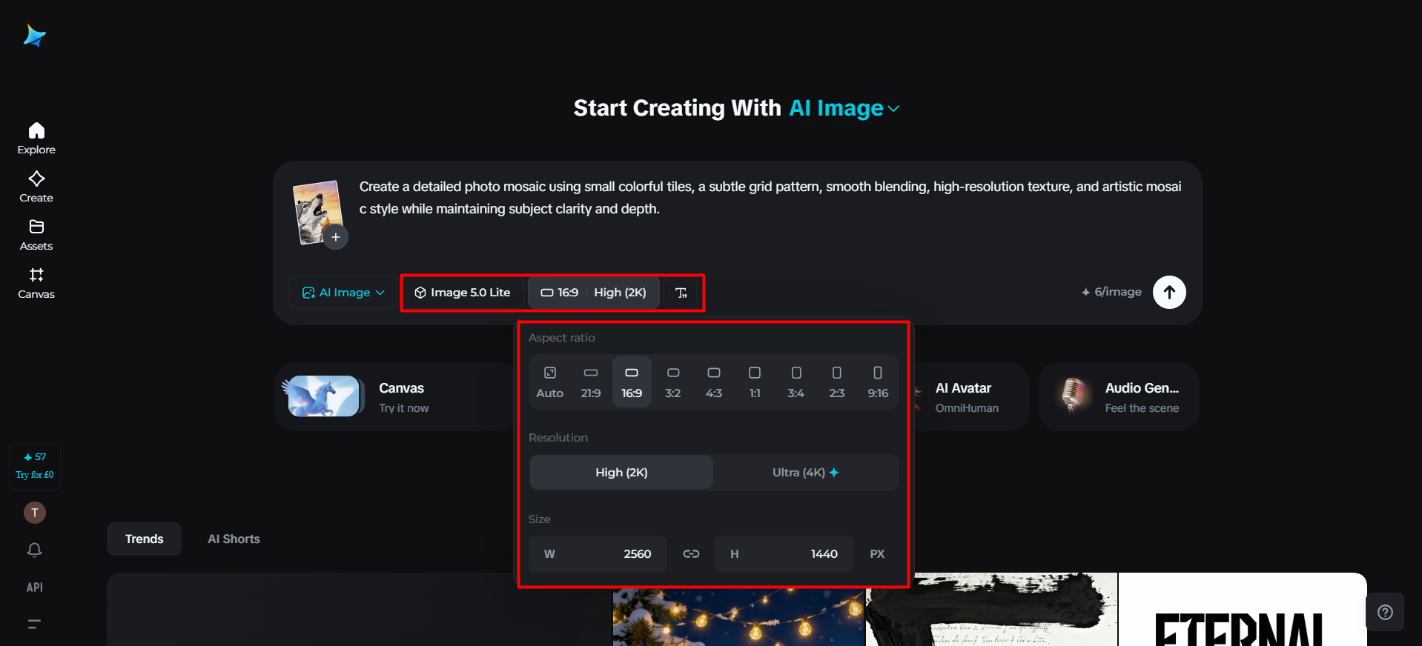Open the AI Image title dropdown
1422x646 pixels.
[x=844, y=108]
